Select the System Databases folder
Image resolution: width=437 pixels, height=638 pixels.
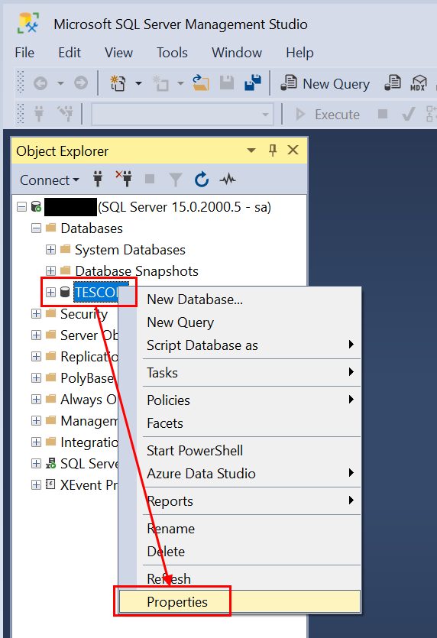click(x=130, y=250)
